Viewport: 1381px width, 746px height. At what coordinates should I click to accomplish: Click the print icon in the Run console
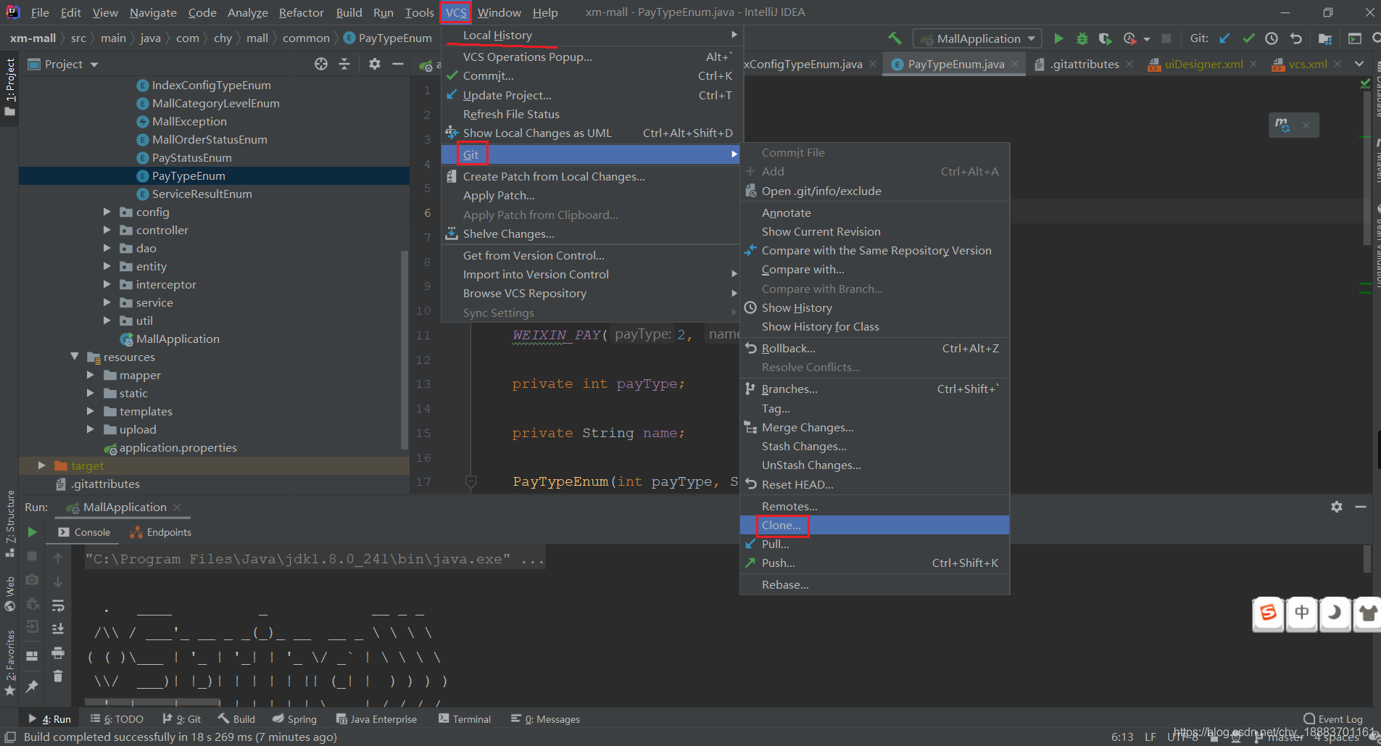coord(58,653)
